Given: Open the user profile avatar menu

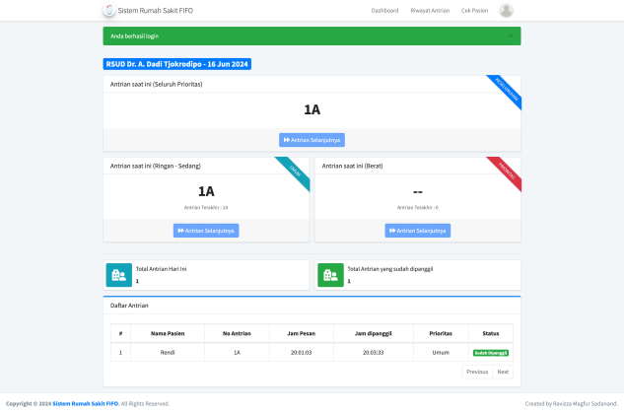Looking at the screenshot, I should click(507, 11).
